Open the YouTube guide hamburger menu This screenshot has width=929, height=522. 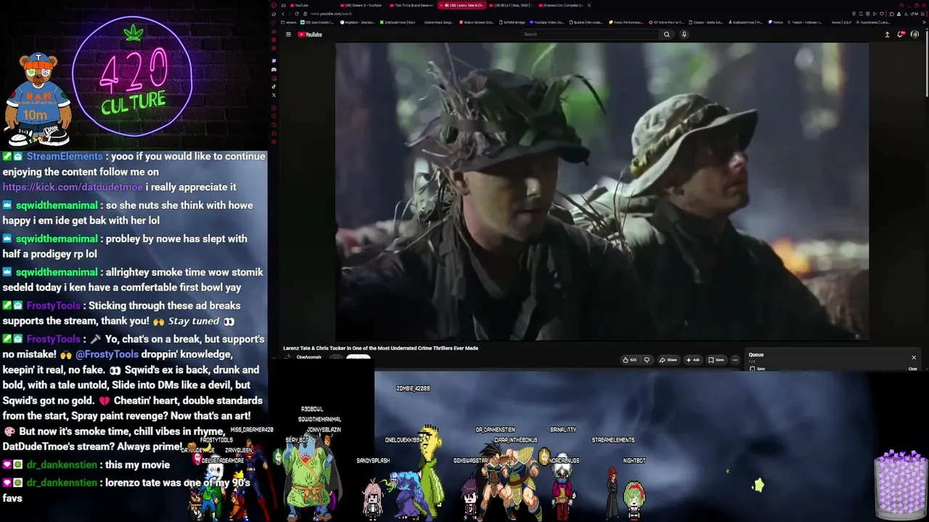(288, 34)
